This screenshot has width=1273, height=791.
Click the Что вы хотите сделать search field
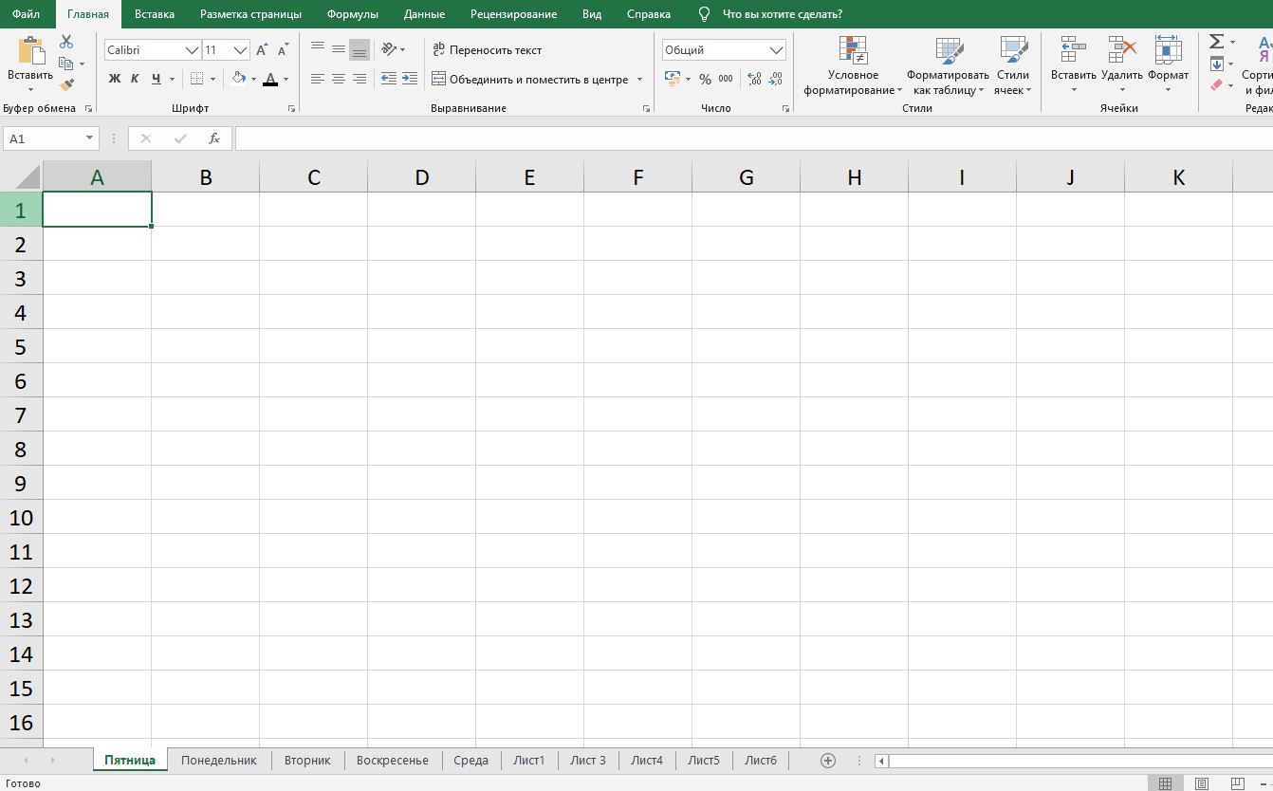coord(783,14)
